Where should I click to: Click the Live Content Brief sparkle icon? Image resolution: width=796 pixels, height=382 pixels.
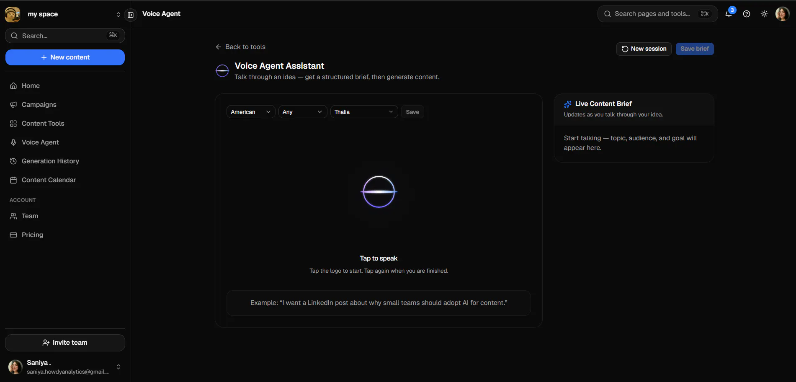pos(568,104)
